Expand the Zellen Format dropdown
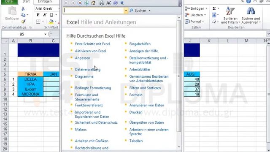 pyautogui.click(x=203, y=22)
